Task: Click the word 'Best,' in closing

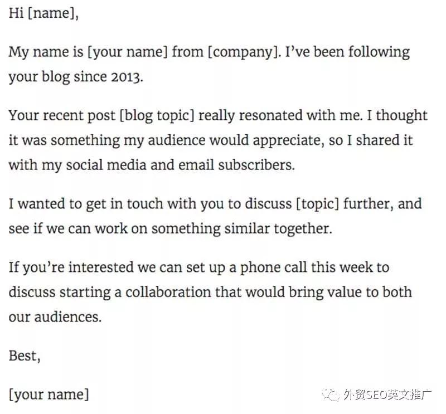Action: [x=25, y=356]
